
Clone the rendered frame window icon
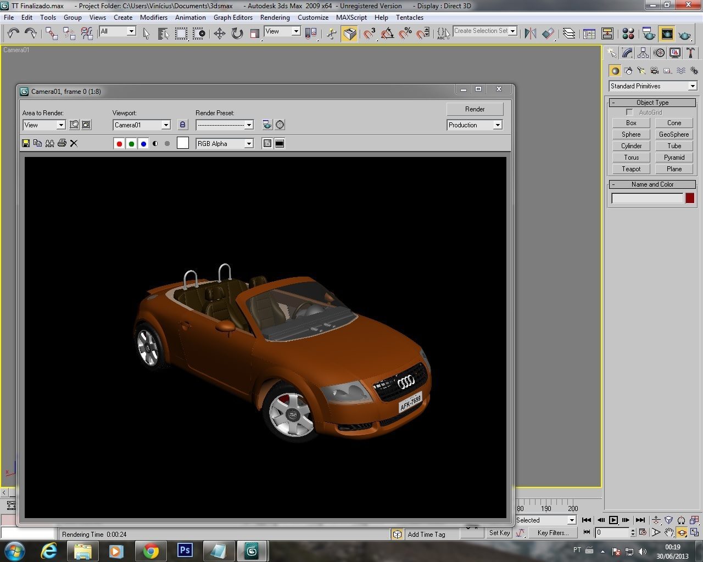click(x=49, y=143)
